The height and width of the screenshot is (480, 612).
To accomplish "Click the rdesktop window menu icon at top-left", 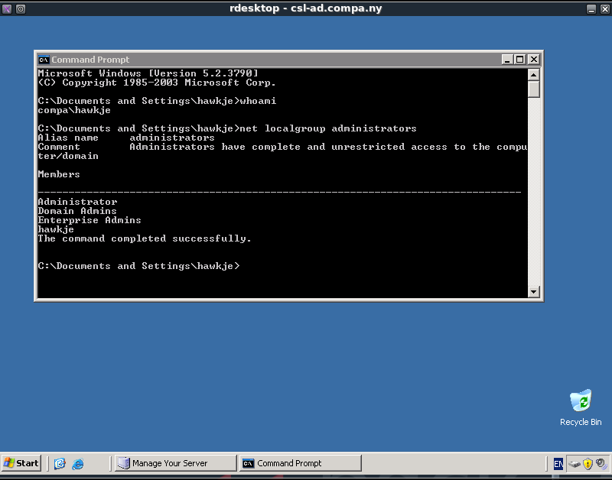I will pos(7,8).
